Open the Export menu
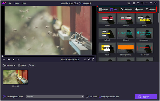This screenshot has width=160, height=101. (x=17, y=3)
